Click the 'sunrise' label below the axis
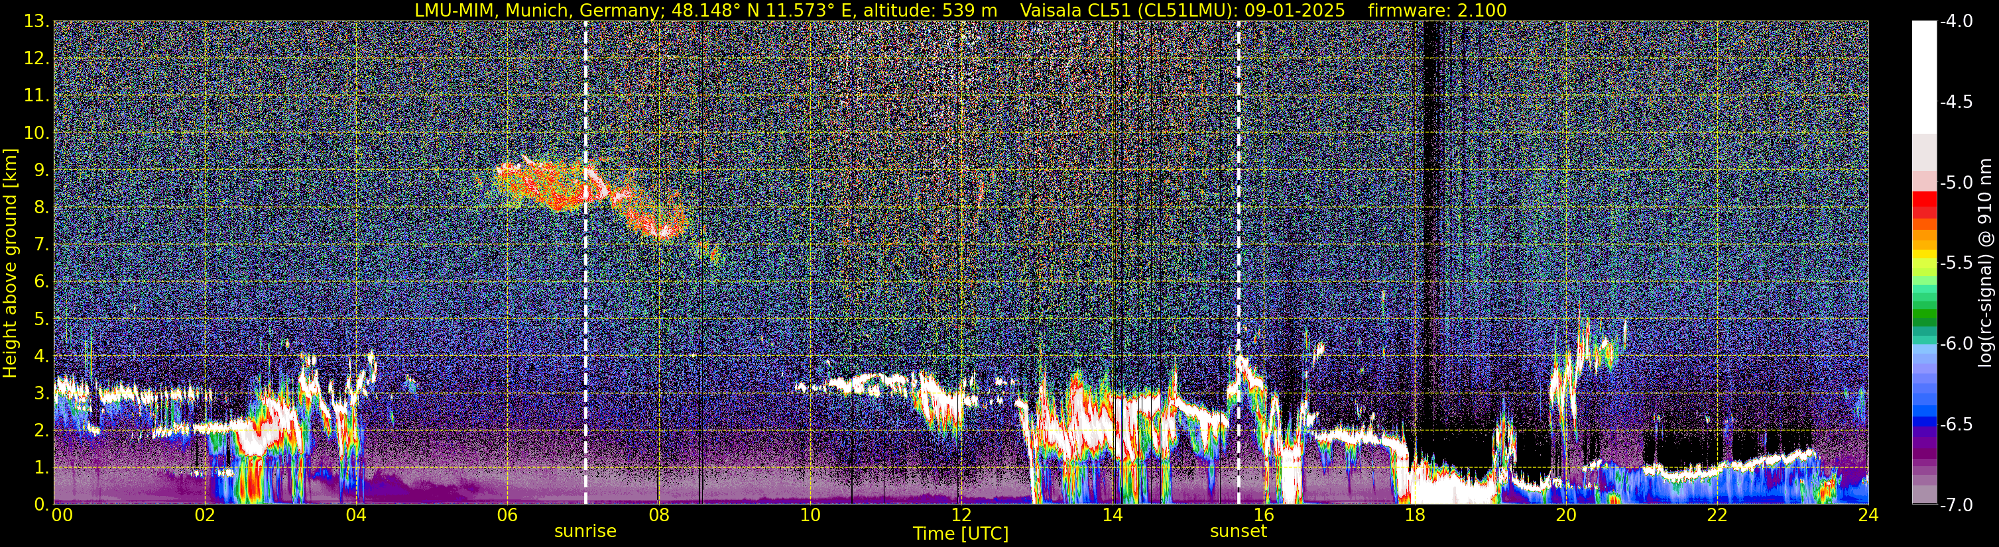Viewport: 1999px width, 547px height. [x=585, y=532]
